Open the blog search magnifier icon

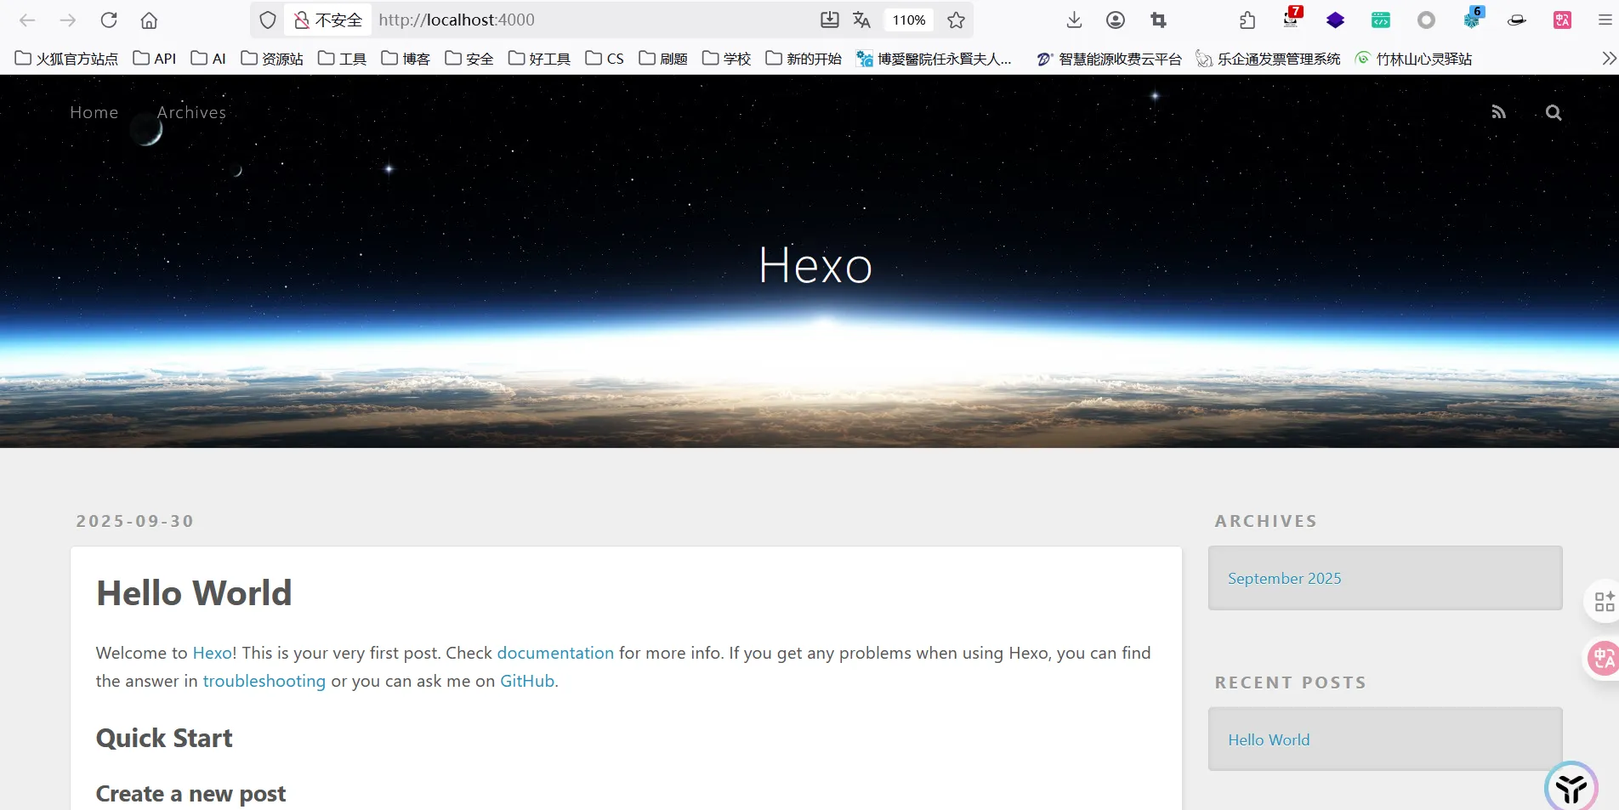tap(1554, 112)
